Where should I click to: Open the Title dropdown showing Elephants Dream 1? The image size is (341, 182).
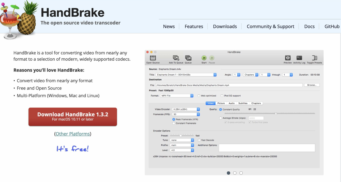pyautogui.click(x=186, y=75)
